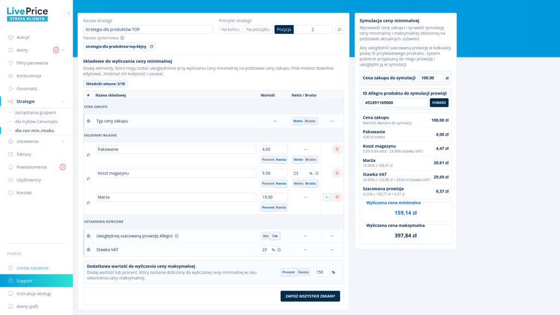Expand the Ustawienia sidebar section

click(63, 142)
